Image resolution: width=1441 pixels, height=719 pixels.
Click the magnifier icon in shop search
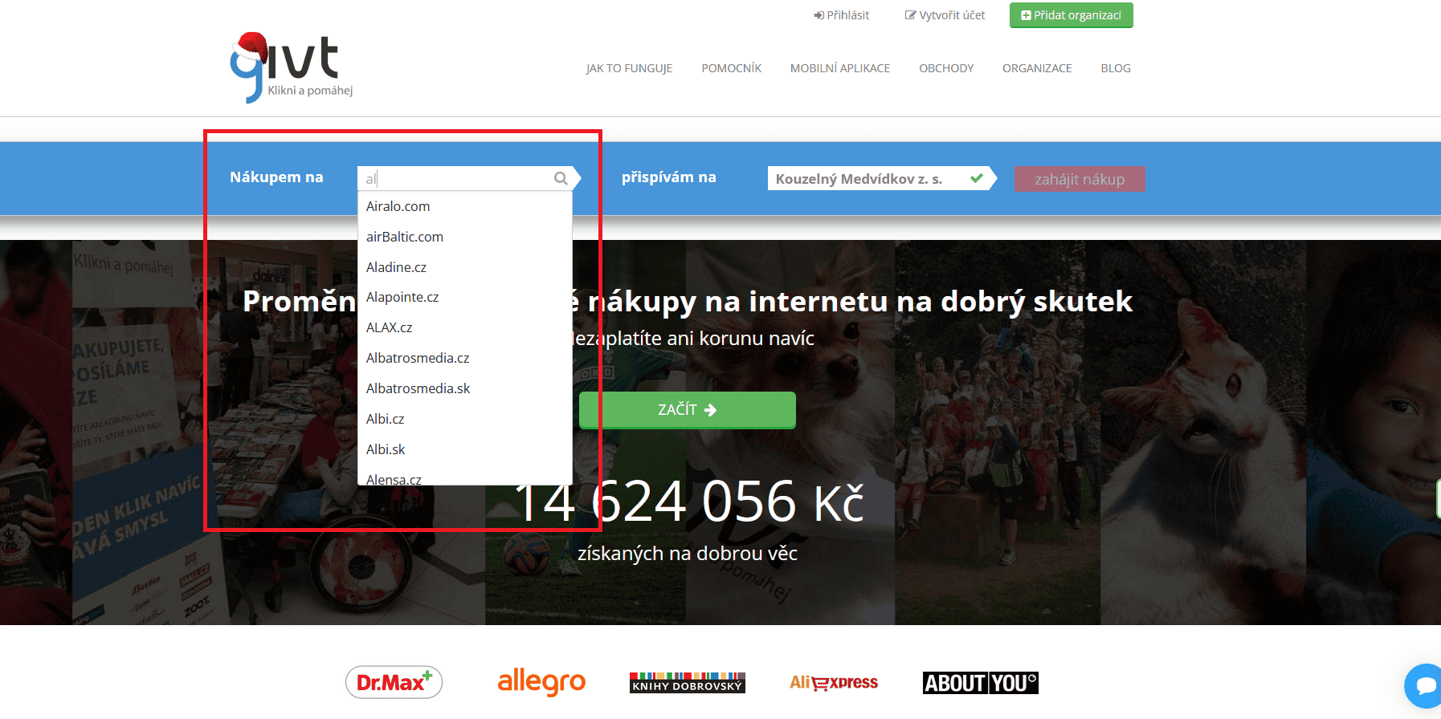(561, 178)
